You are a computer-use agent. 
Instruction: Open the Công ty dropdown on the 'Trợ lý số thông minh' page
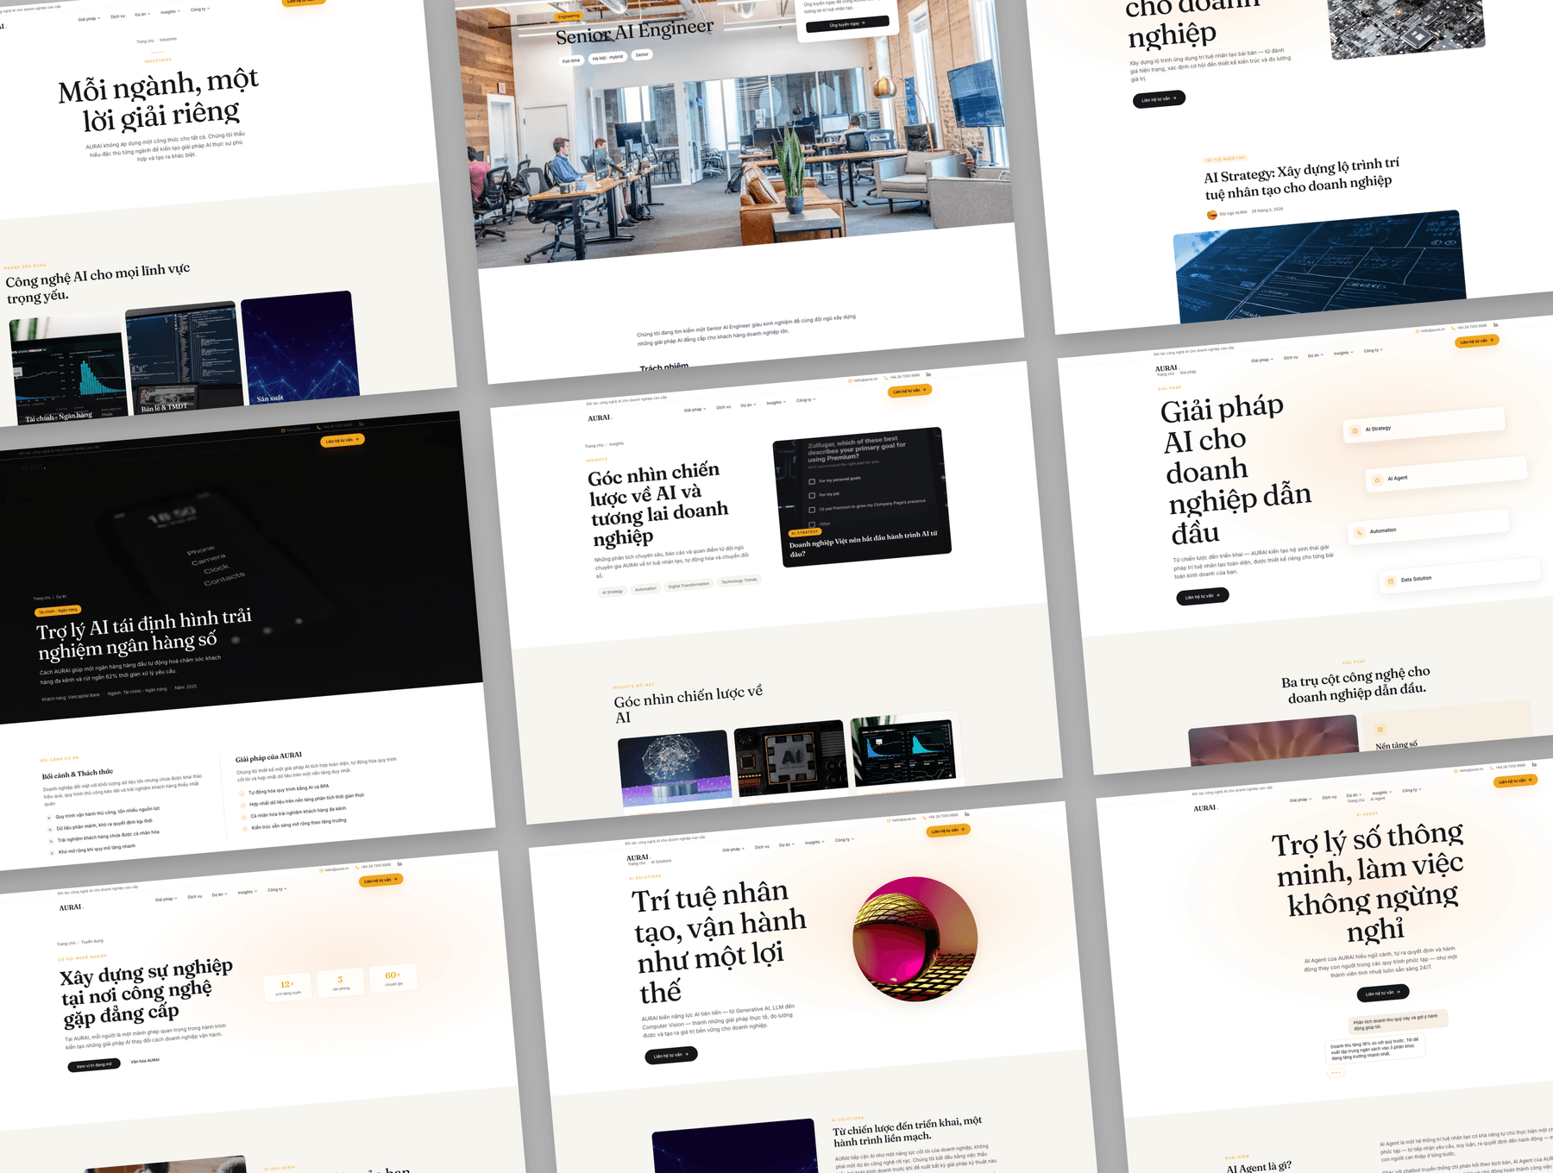click(1412, 791)
